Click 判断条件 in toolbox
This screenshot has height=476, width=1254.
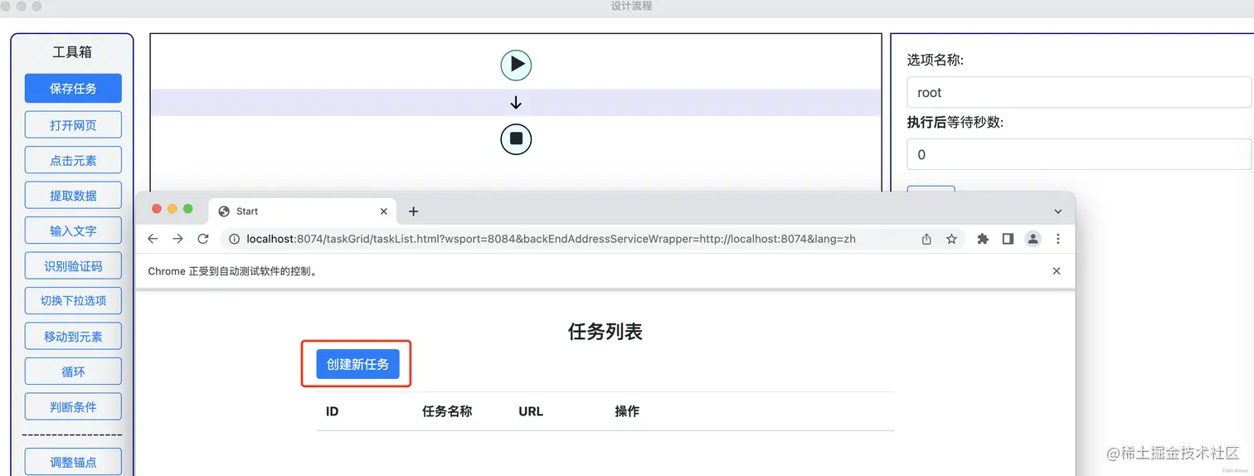click(73, 406)
